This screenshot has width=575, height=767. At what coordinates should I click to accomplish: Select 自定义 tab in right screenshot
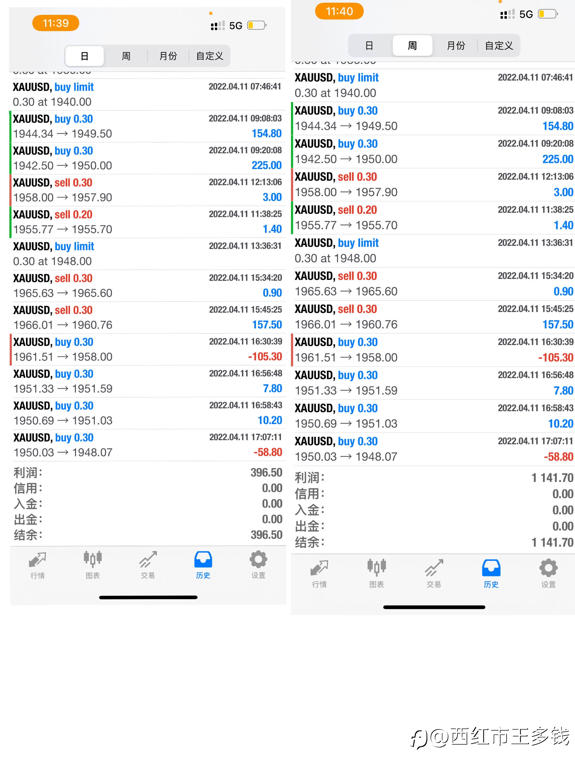499,45
